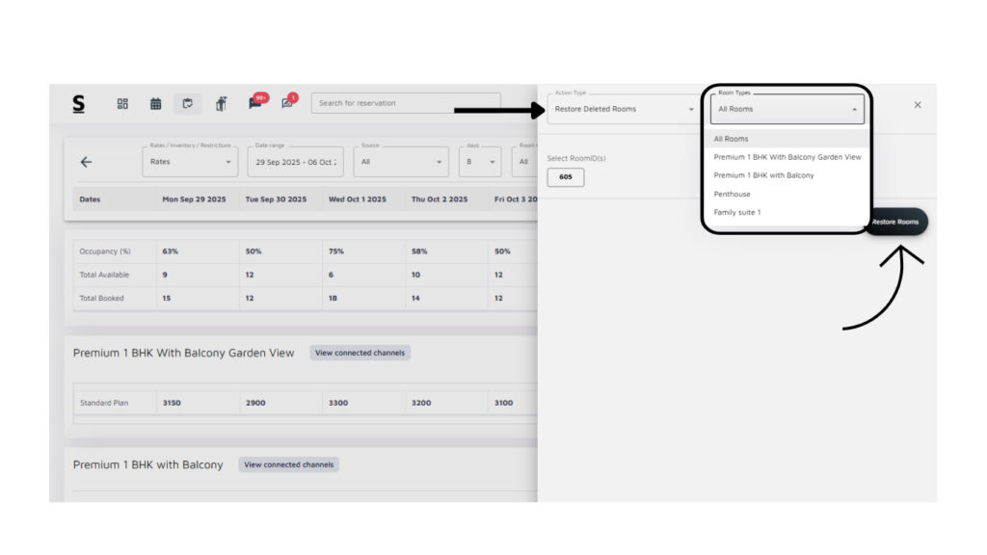Expand the Rates / Inventory / Restrictions dropdown
This screenshot has height=555, width=987.
190,162
